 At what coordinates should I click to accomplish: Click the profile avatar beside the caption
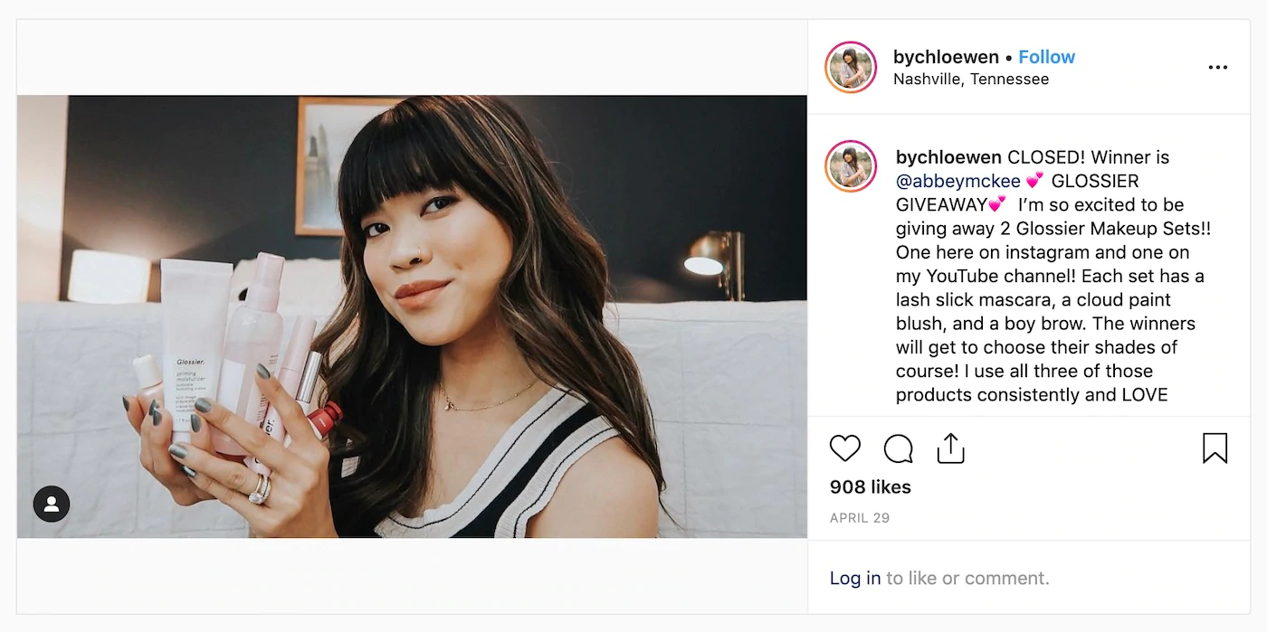(851, 166)
